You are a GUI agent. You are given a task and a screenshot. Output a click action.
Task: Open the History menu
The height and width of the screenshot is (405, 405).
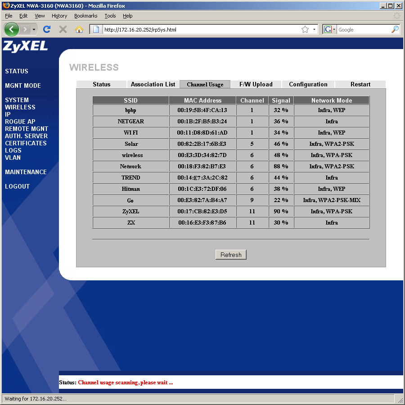point(59,16)
